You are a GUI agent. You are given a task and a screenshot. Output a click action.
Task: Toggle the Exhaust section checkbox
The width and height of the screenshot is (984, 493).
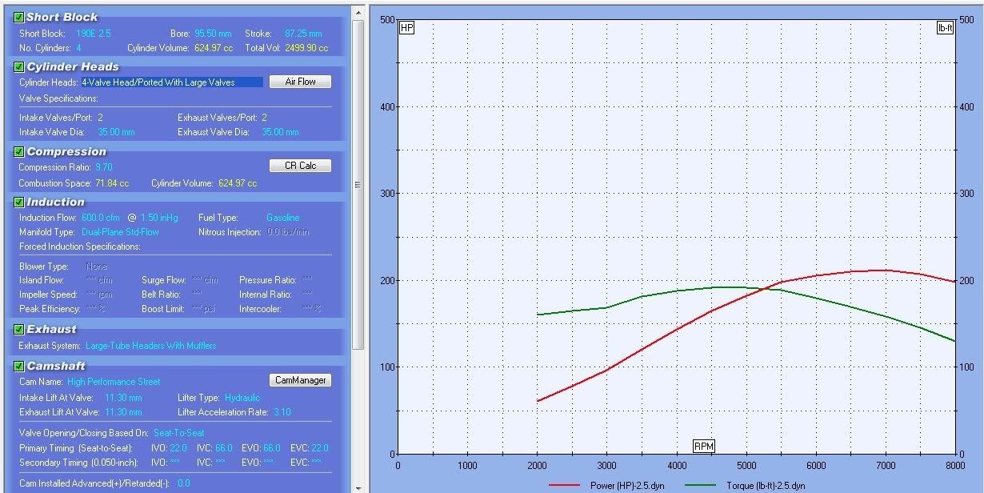click(19, 329)
